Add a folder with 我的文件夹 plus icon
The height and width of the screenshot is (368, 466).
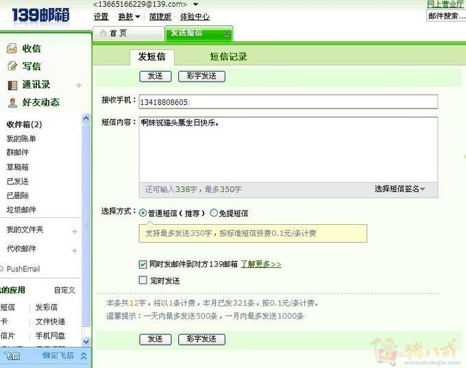75,231
